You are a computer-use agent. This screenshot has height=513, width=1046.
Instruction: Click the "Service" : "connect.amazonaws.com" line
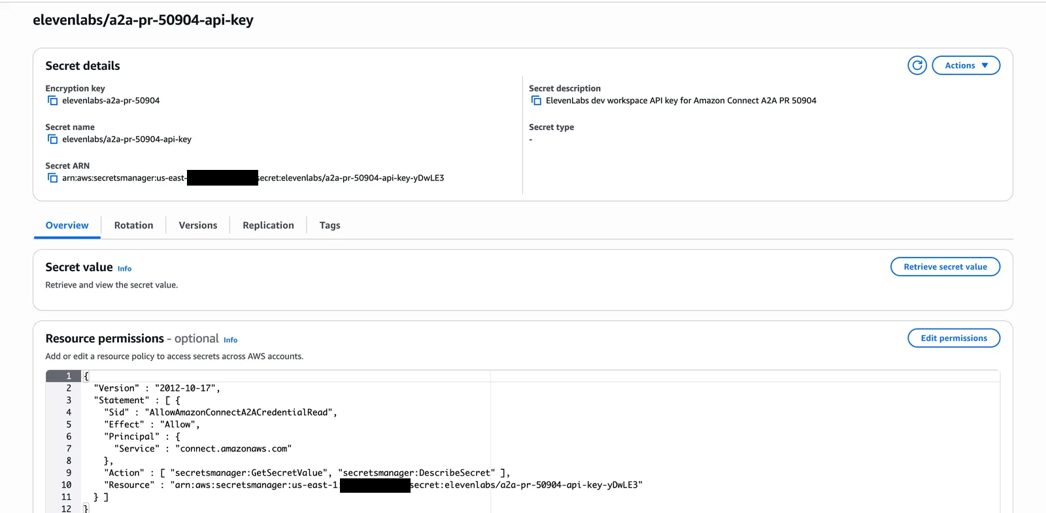pos(203,448)
